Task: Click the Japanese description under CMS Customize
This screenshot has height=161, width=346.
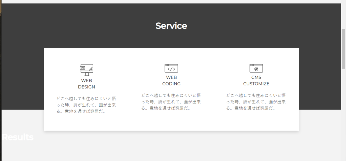Action: [256, 102]
